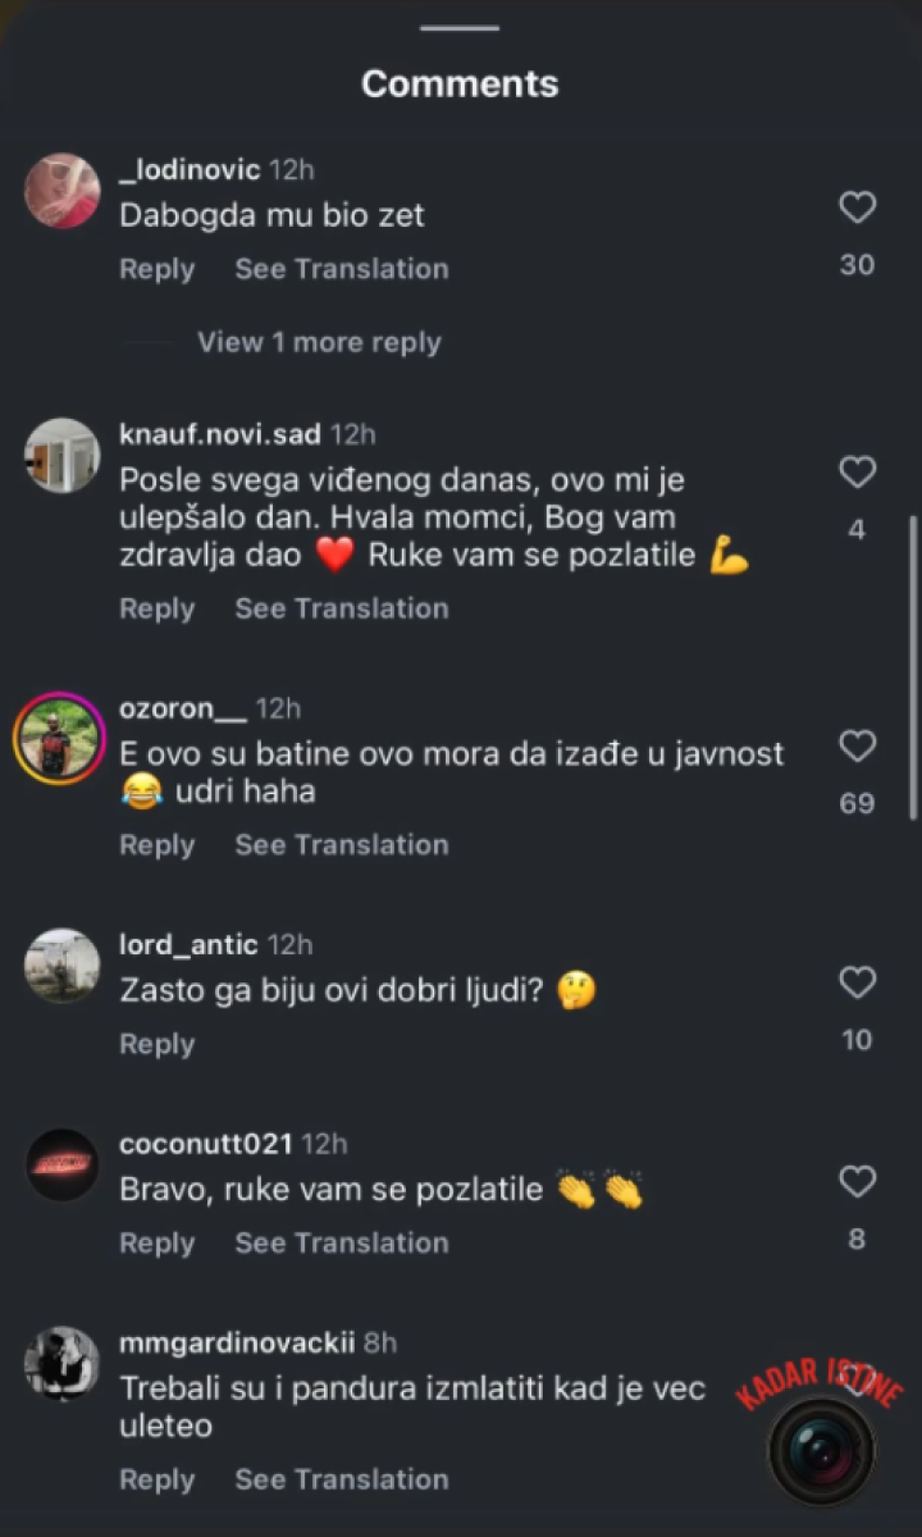View ozoron__'s story ring avatar
Image resolution: width=922 pixels, height=1537 pixels.
[59, 738]
